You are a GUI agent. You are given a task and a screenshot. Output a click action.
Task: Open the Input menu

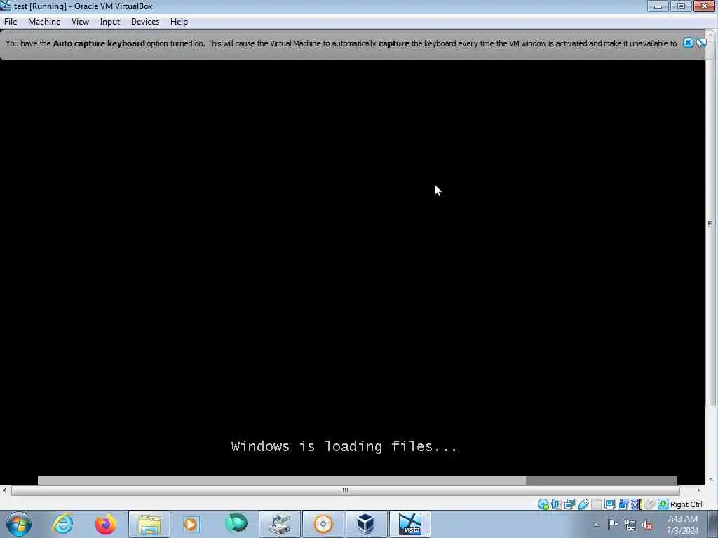click(110, 22)
